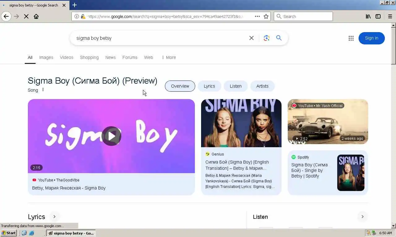Click the page vertical scrollbar thumb
396x237 pixels.
tap(393, 46)
